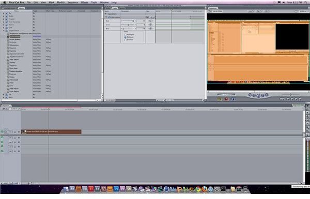This screenshot has width=310, height=199.
Task: Select the Shadows tone radio button
Action: (x=126, y=40)
